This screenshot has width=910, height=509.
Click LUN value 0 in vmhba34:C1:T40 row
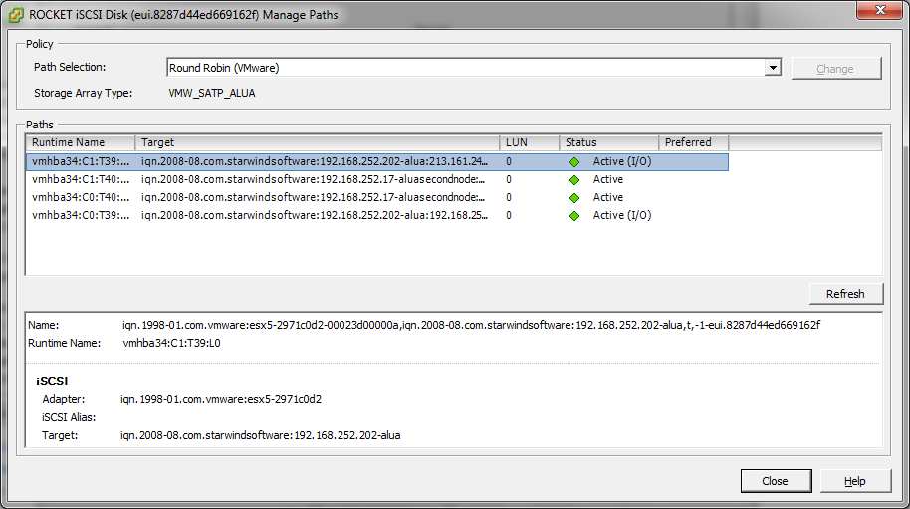click(x=509, y=180)
